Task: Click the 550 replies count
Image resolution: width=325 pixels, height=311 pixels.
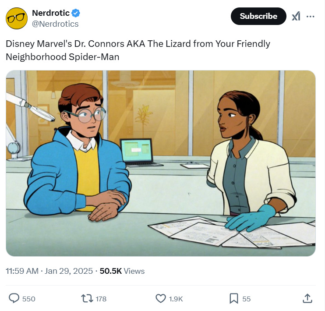Action: (29, 299)
